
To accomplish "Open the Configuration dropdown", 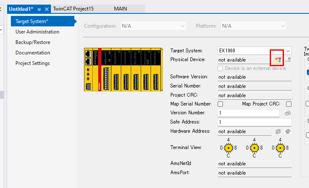I will pyautogui.click(x=153, y=26).
